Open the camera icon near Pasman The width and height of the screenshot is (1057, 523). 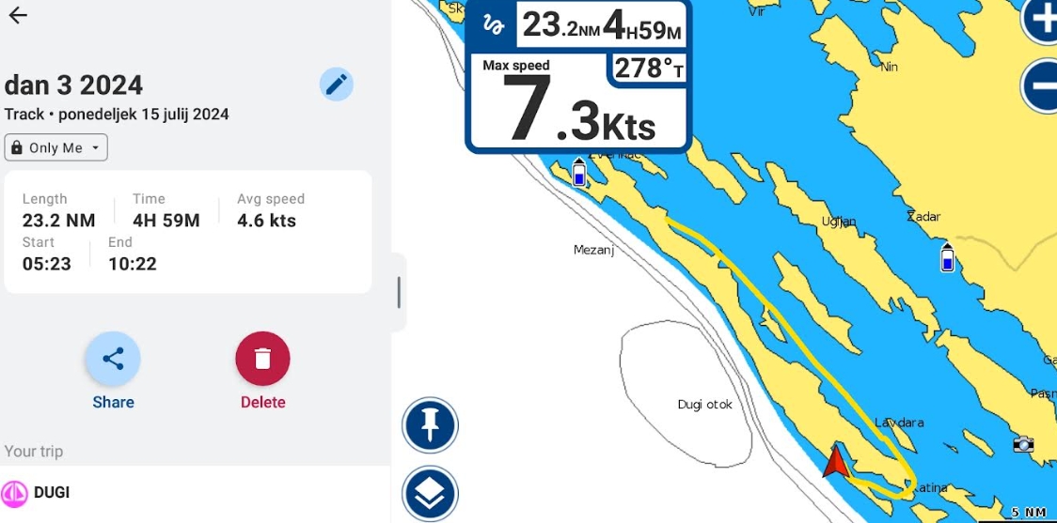[1023, 443]
